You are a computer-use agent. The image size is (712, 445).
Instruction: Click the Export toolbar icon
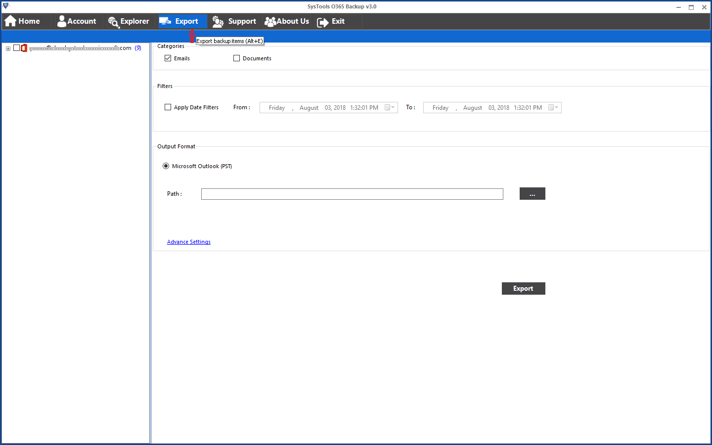tap(165, 21)
